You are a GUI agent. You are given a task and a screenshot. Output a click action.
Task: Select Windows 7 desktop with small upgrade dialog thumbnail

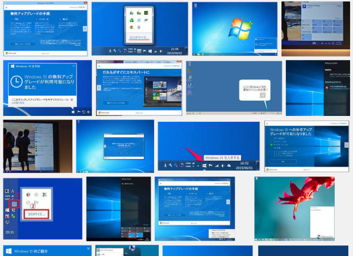(115, 147)
